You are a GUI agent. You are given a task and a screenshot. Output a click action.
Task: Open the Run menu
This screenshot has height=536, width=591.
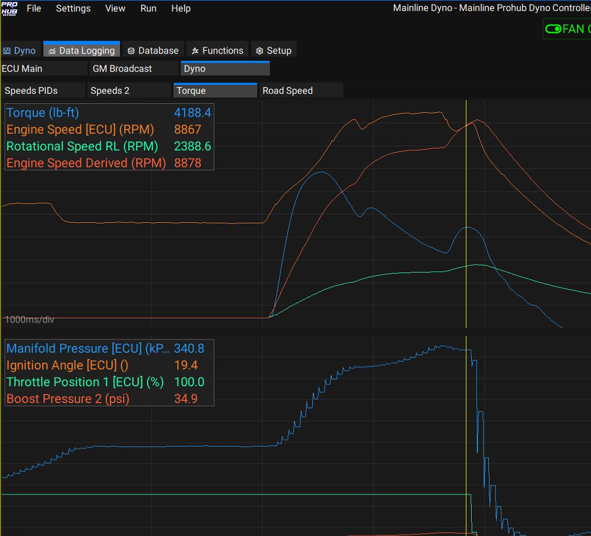coord(148,8)
